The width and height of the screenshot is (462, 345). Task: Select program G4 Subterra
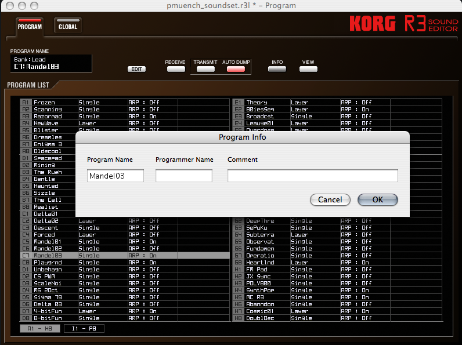coord(337,235)
